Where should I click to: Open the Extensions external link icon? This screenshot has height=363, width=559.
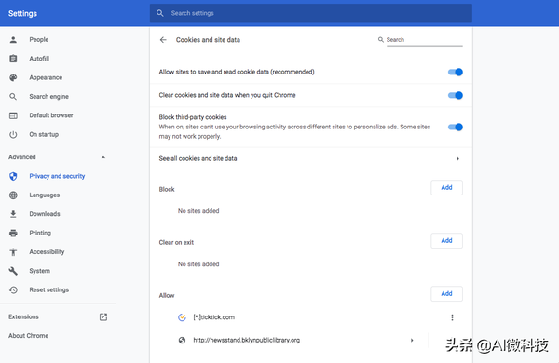103,316
